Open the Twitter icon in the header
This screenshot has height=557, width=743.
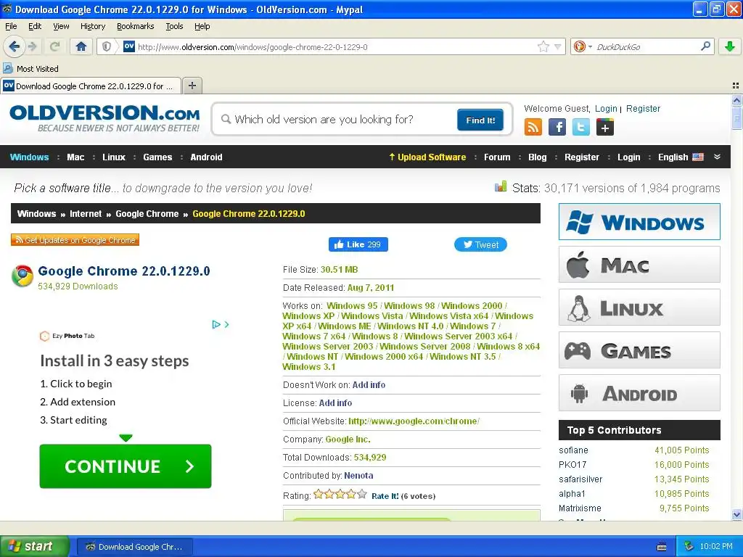(581, 127)
